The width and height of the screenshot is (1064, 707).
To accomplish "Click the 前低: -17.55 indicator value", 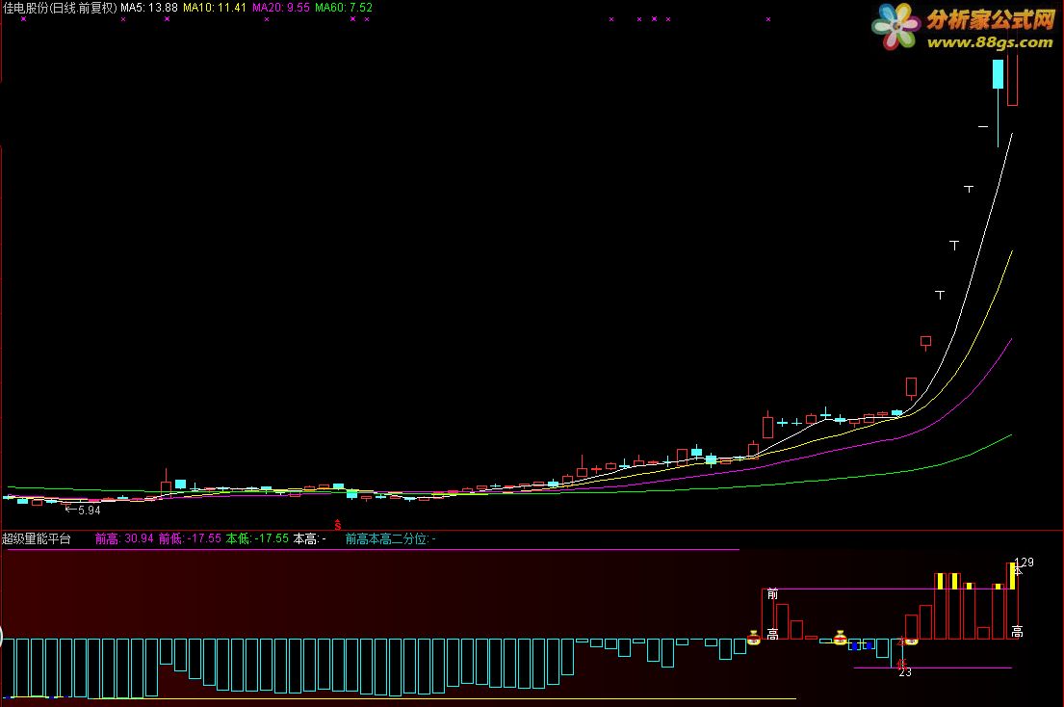I will point(190,538).
